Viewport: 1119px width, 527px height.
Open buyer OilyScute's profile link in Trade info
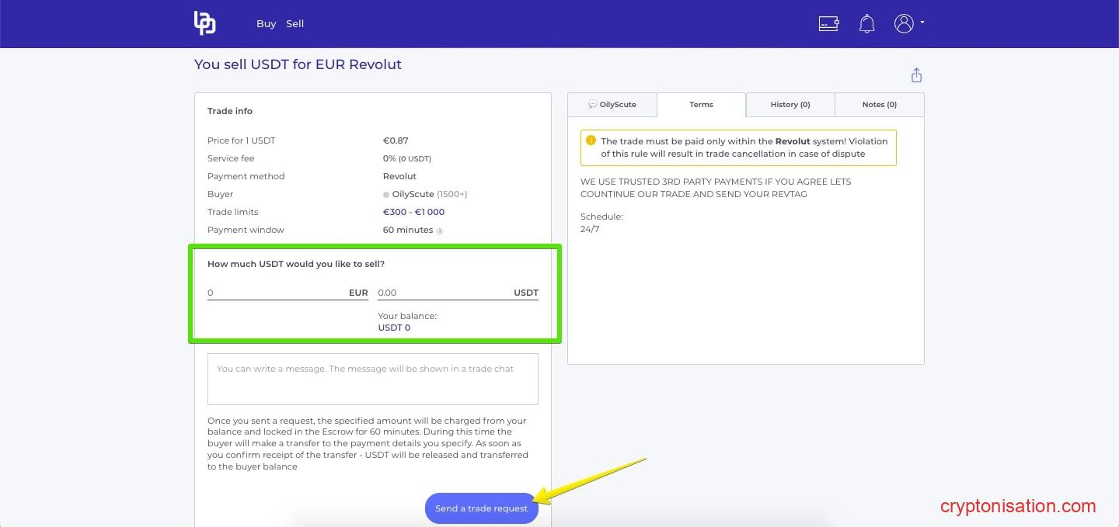pyautogui.click(x=413, y=194)
